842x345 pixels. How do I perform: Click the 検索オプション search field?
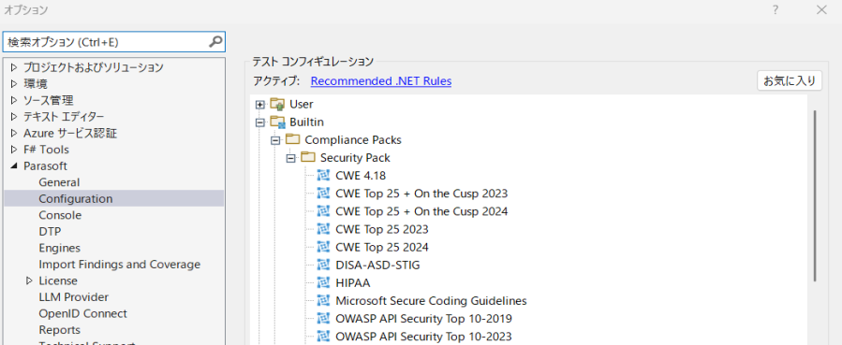(x=114, y=42)
